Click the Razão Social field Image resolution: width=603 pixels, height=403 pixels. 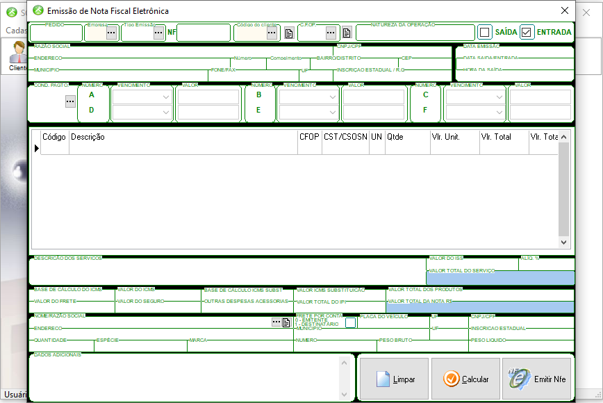coord(181,52)
